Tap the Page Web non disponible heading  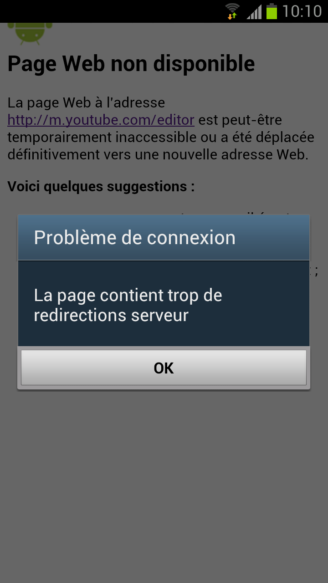(131, 64)
